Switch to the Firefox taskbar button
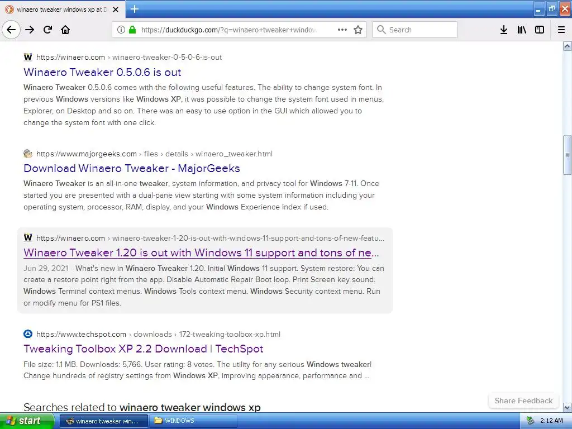Screen dimensions: 572x429 coord(103,421)
